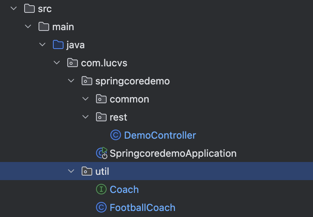Collapse the rest package chevron
Screen dimensions: 313x217
[86, 117]
